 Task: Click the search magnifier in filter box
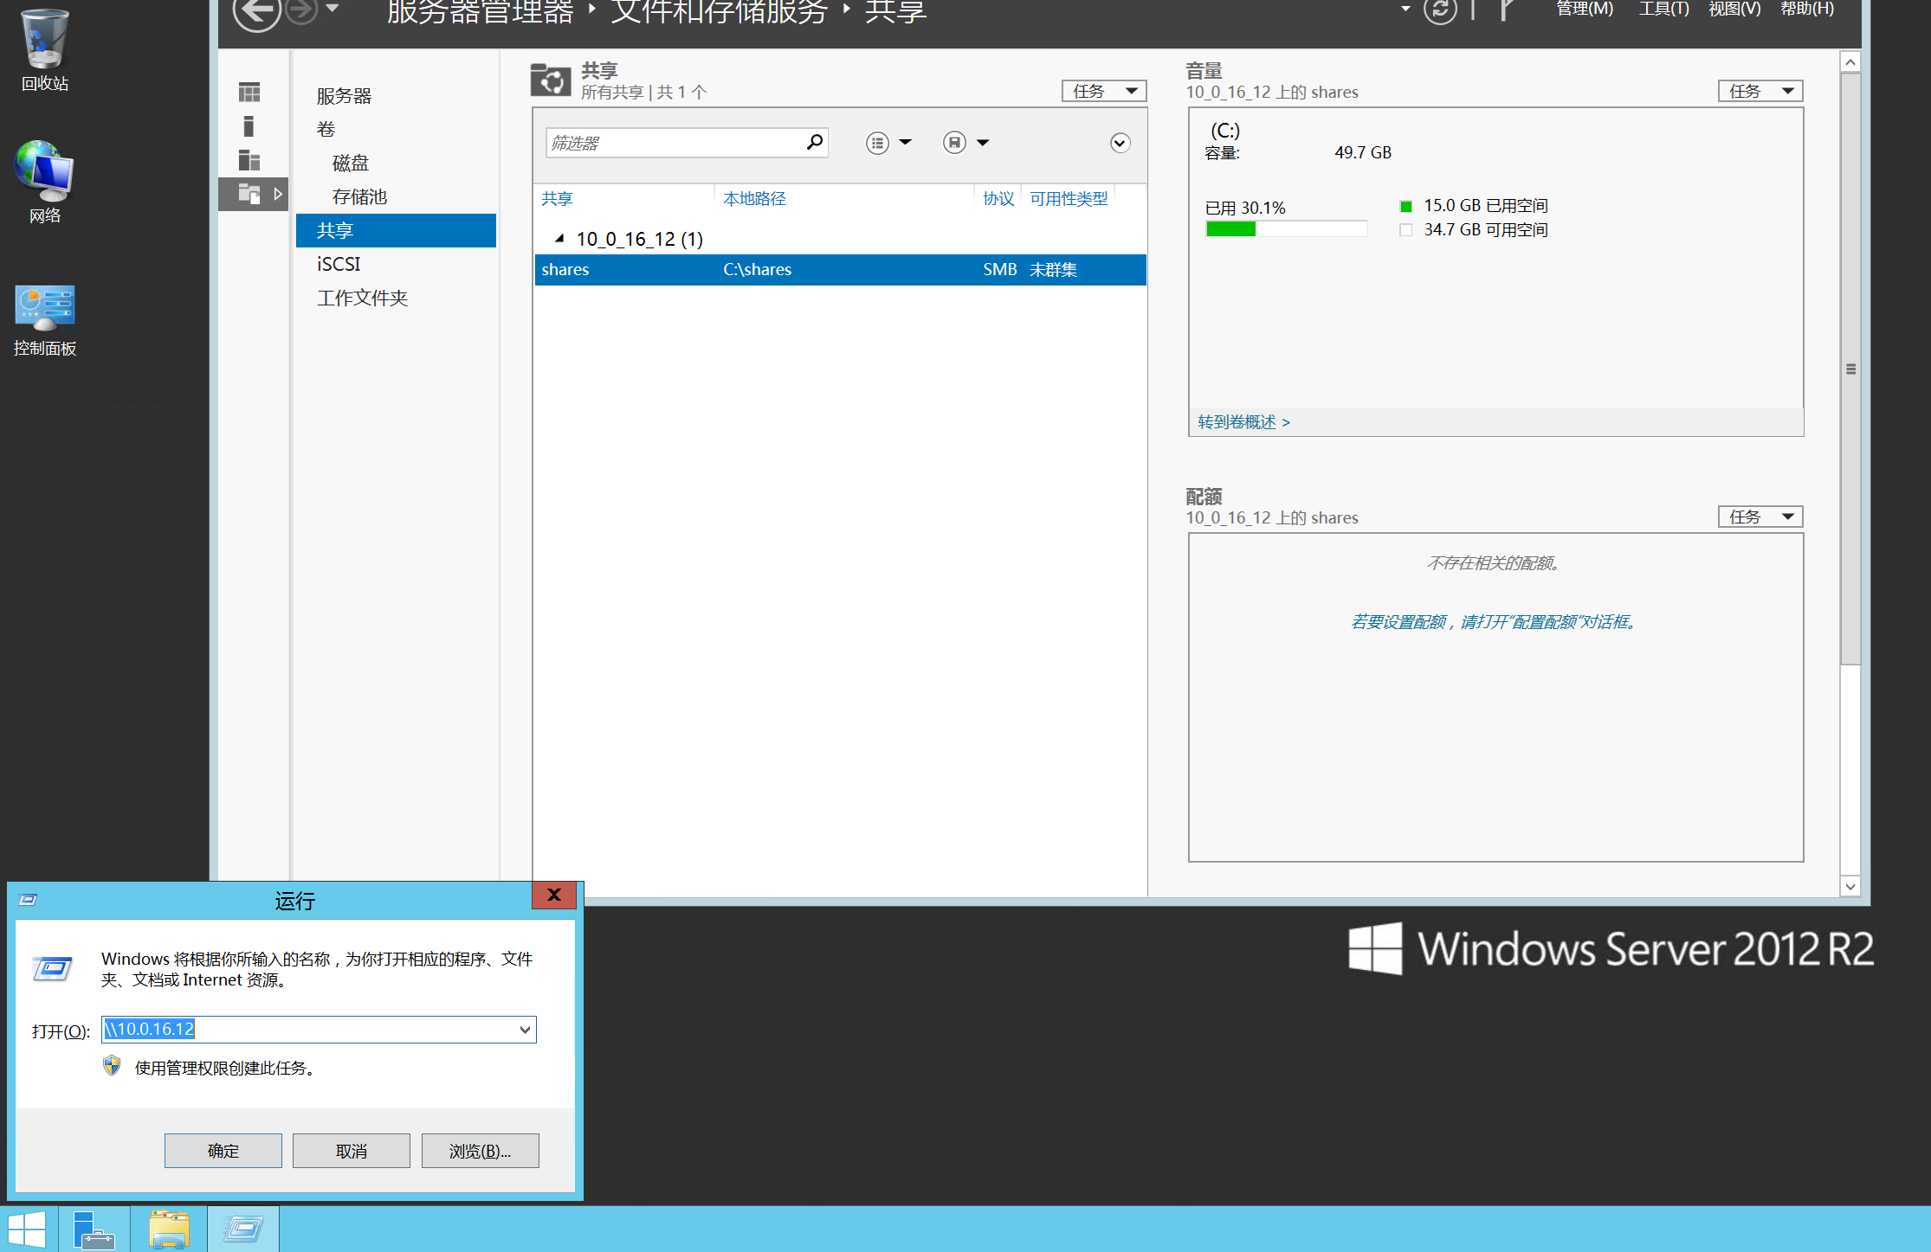(x=814, y=142)
